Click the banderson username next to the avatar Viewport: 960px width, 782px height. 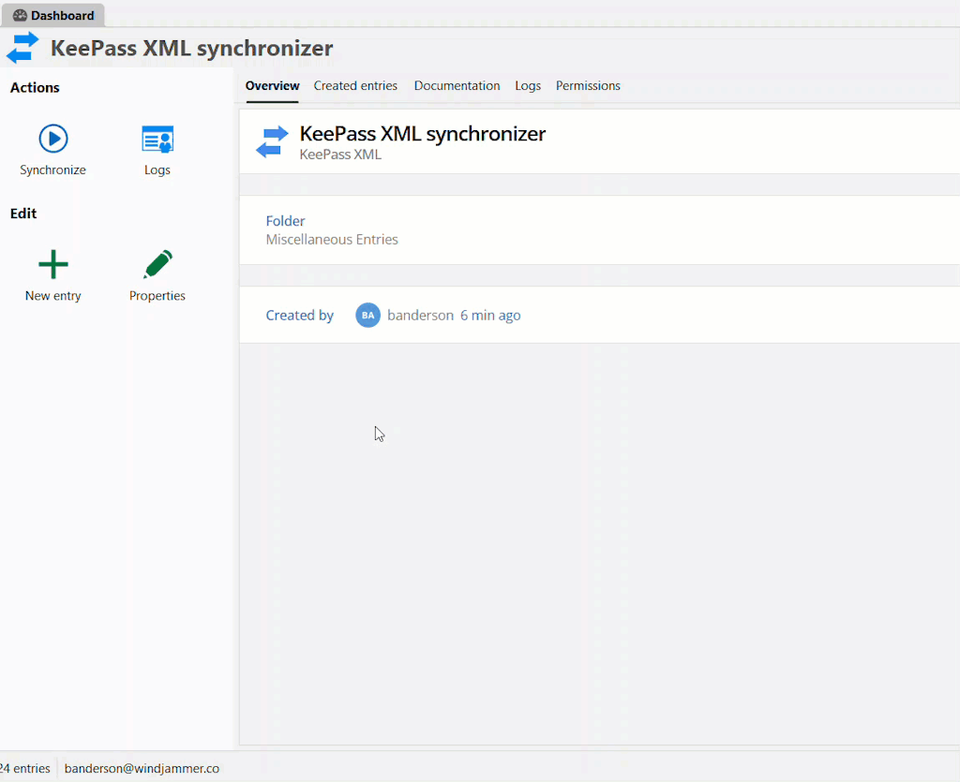tap(420, 316)
